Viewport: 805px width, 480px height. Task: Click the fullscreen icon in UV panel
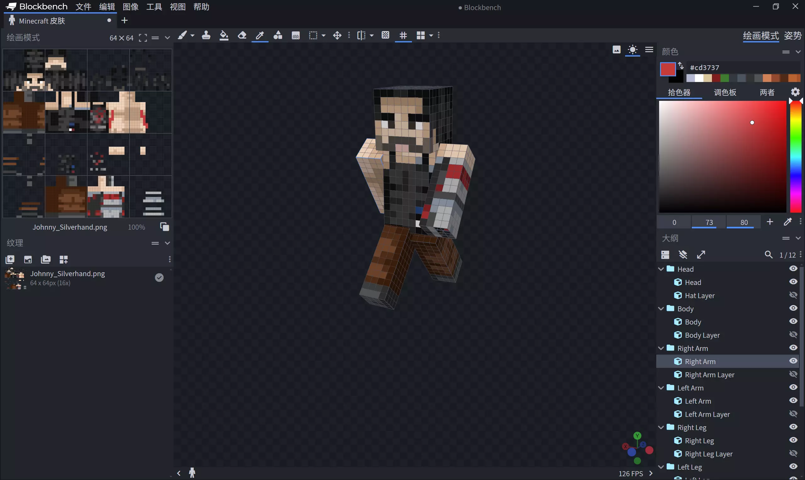click(143, 38)
